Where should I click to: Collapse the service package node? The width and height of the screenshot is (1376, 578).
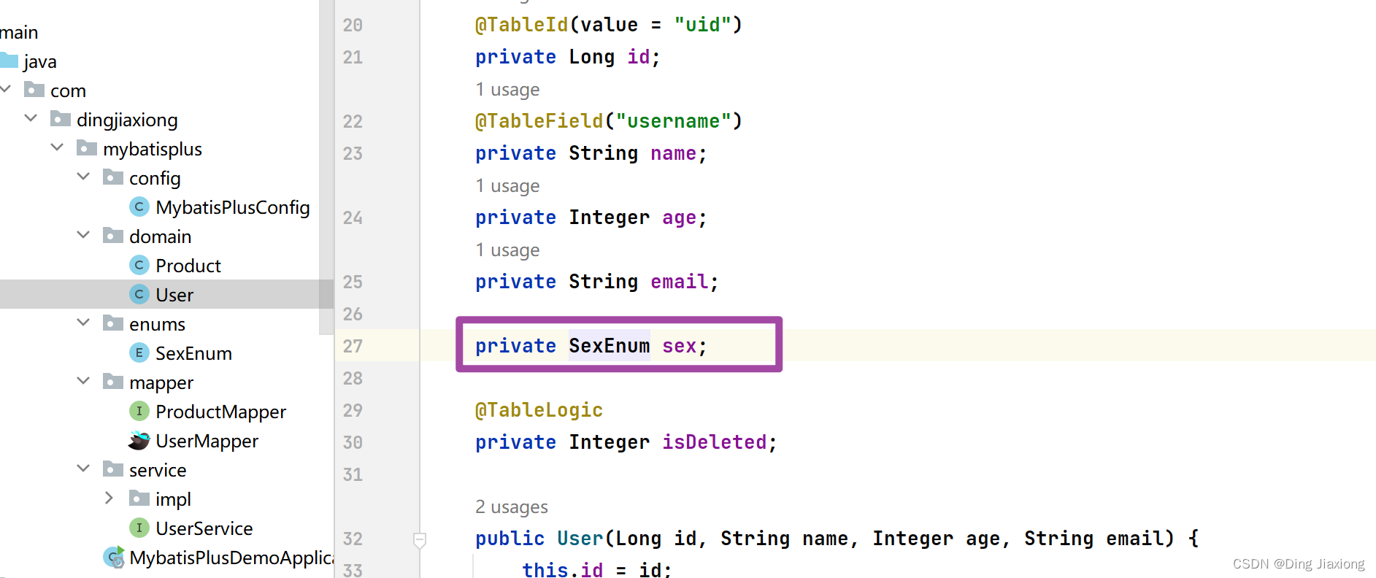(83, 469)
